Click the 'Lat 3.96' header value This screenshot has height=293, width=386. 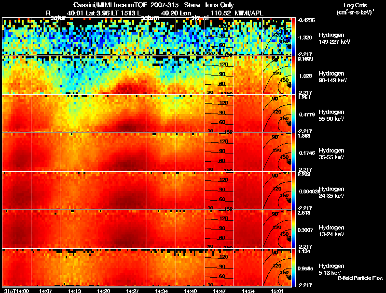[97, 13]
